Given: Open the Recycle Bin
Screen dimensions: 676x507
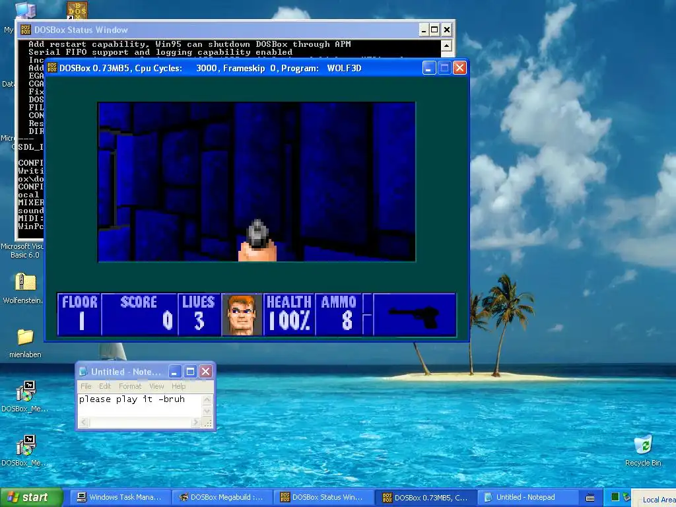Looking at the screenshot, I should [x=643, y=445].
